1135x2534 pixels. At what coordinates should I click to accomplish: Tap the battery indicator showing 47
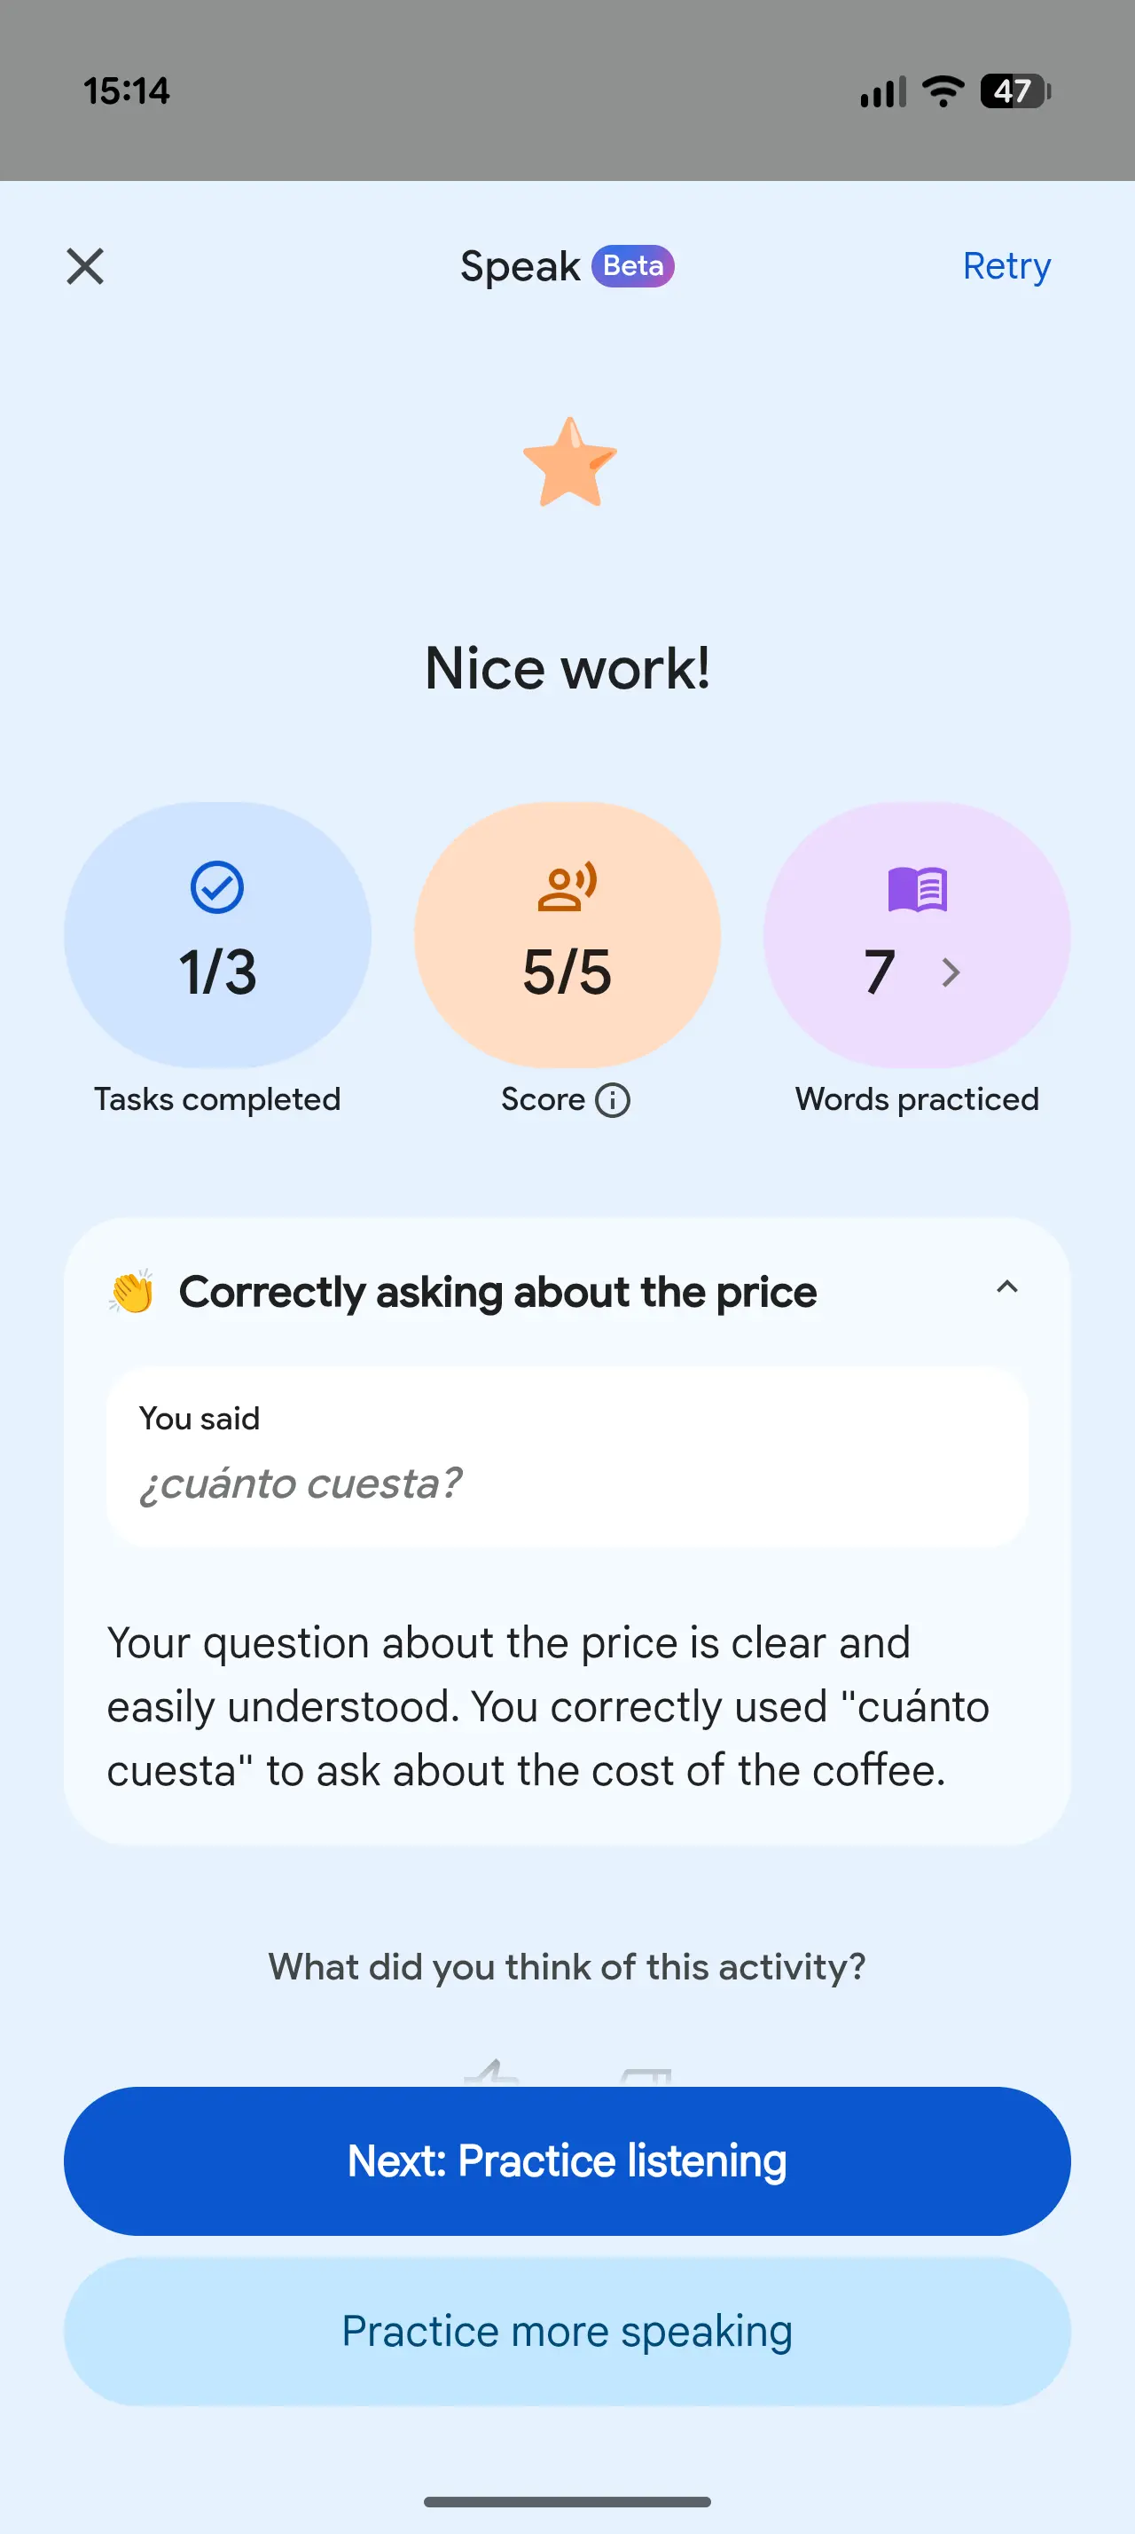pos(1014,91)
